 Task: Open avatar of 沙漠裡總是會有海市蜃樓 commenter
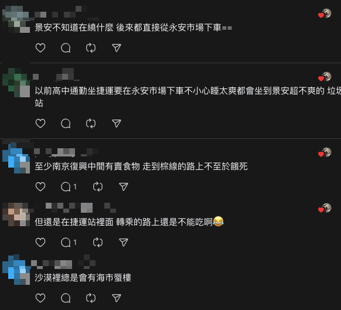(16, 270)
